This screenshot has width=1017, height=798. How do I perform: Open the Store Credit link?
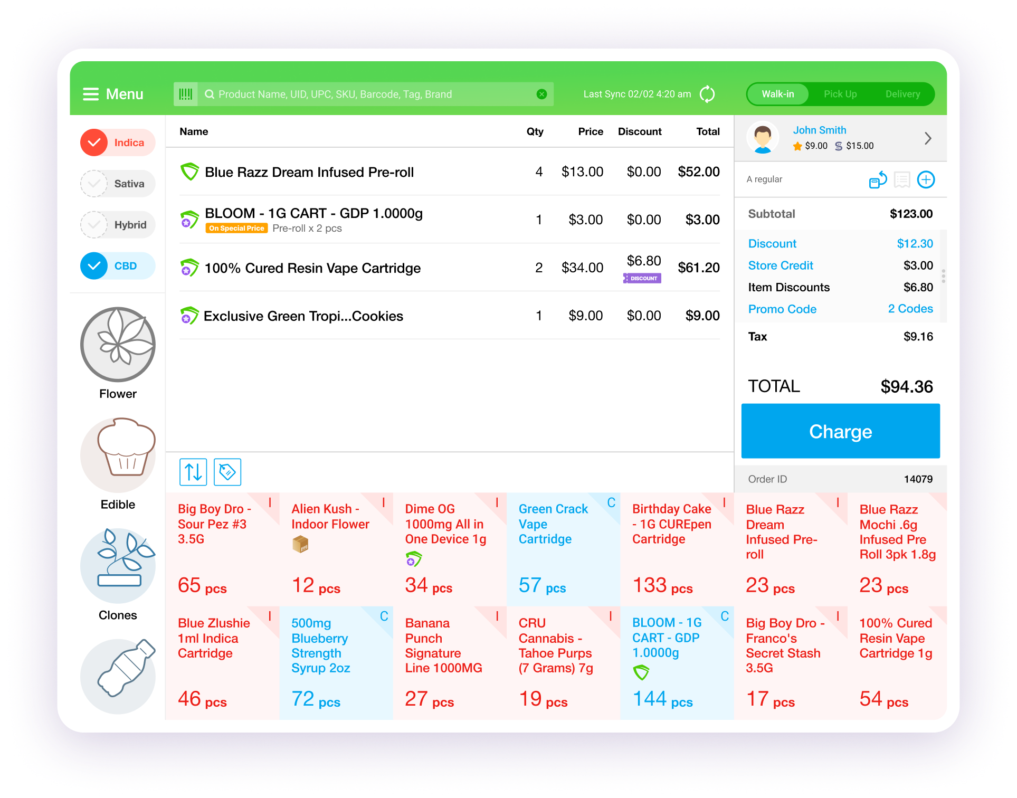pyautogui.click(x=780, y=265)
